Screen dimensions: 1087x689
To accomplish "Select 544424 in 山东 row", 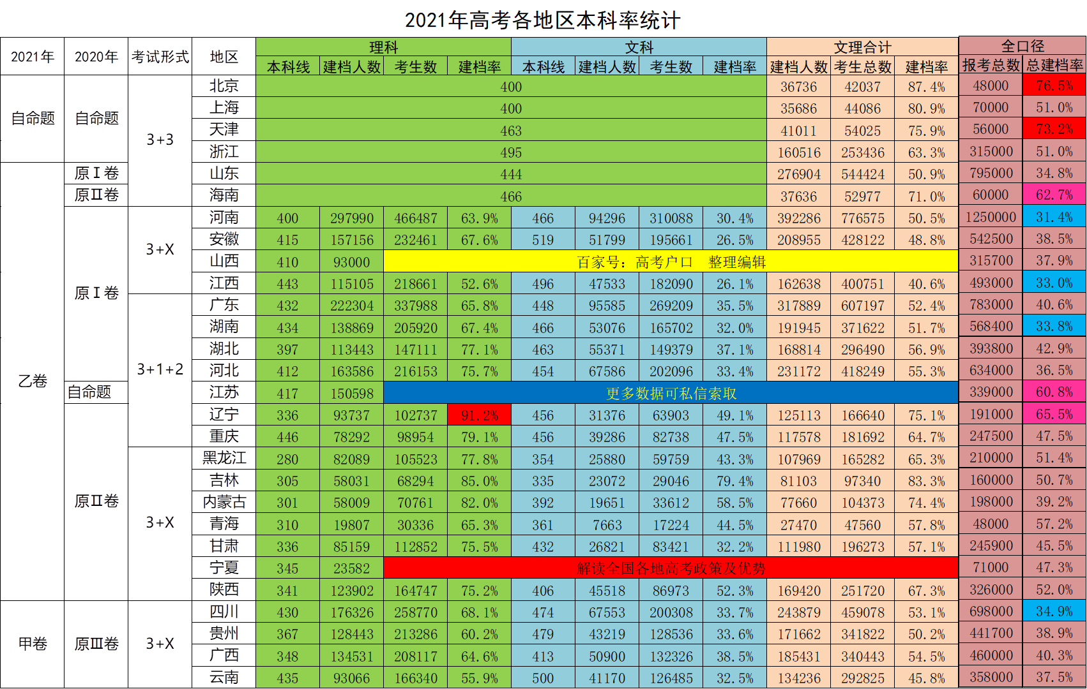I will (x=863, y=174).
